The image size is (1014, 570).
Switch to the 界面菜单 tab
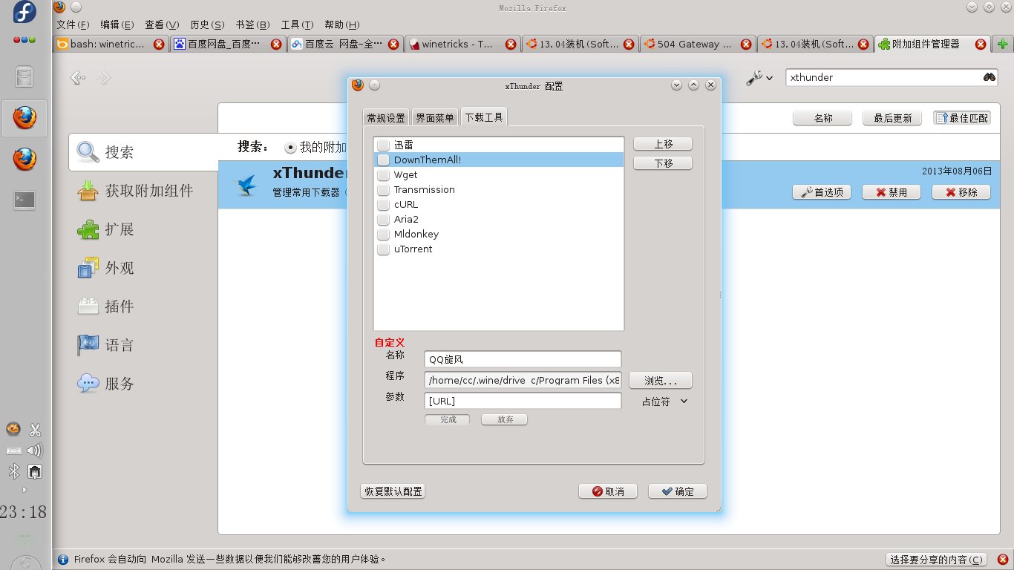click(x=435, y=118)
